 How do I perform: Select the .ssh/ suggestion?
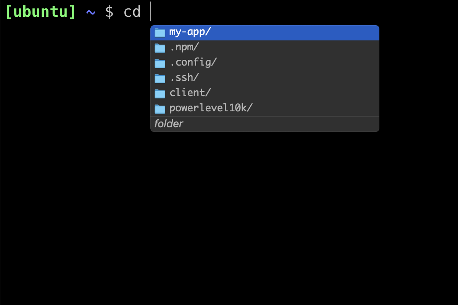click(x=265, y=78)
